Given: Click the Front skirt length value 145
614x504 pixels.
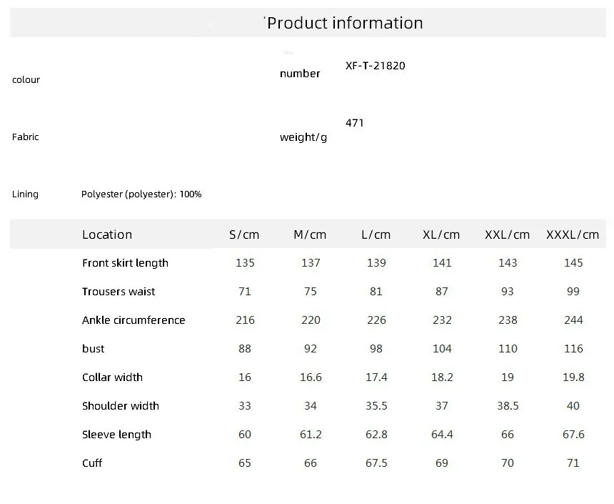Looking at the screenshot, I should 573,262.
